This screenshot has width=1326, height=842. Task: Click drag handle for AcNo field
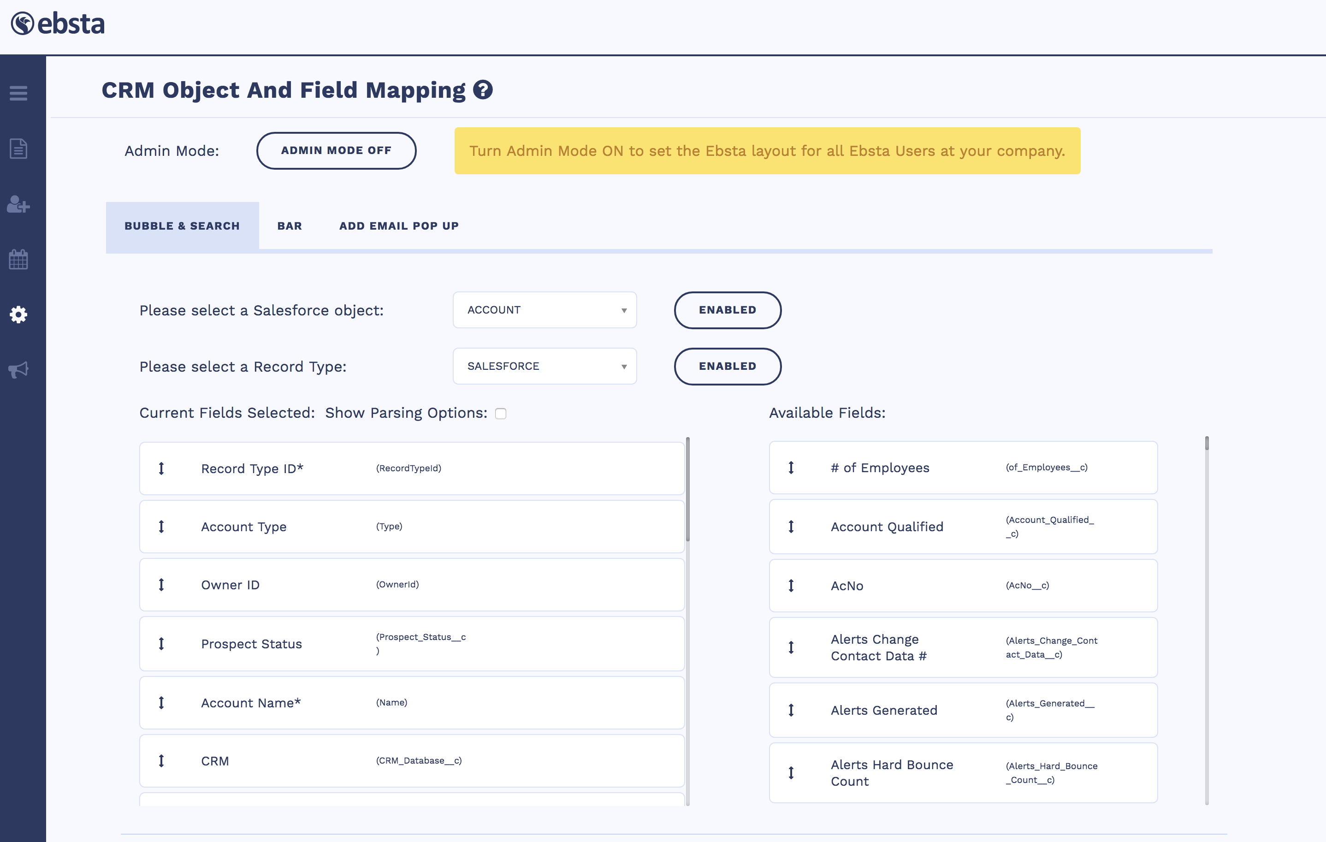(x=791, y=585)
